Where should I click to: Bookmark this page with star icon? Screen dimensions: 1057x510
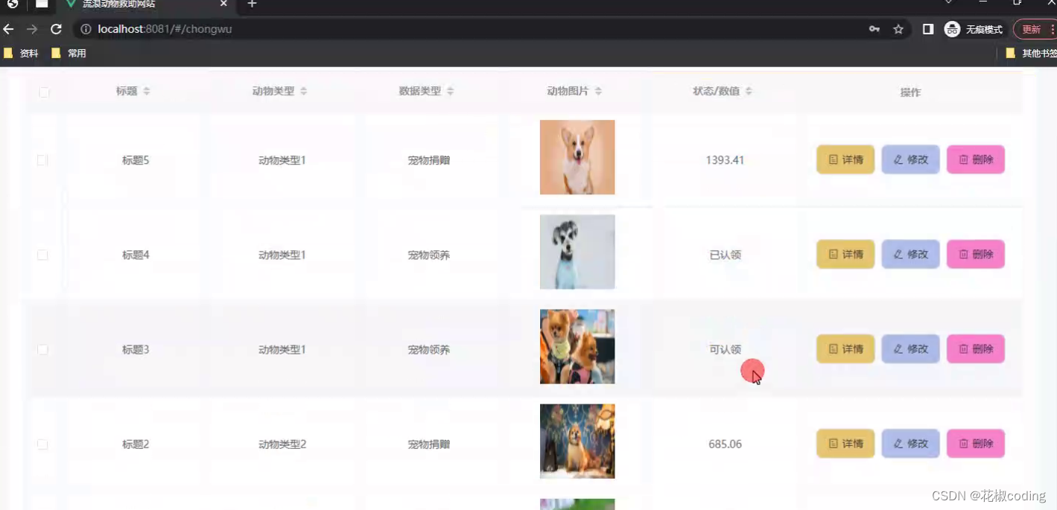coord(898,29)
